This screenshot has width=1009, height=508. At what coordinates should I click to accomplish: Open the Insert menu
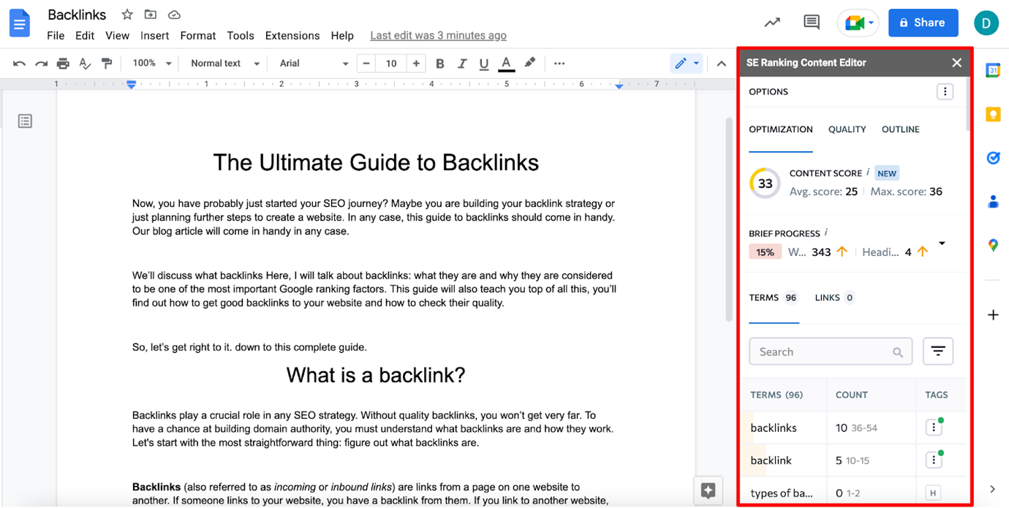154,36
